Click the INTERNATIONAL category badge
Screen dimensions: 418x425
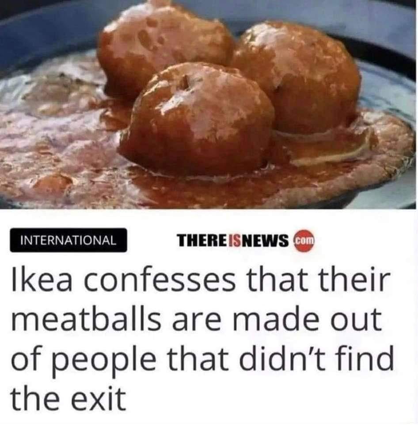pos(68,240)
